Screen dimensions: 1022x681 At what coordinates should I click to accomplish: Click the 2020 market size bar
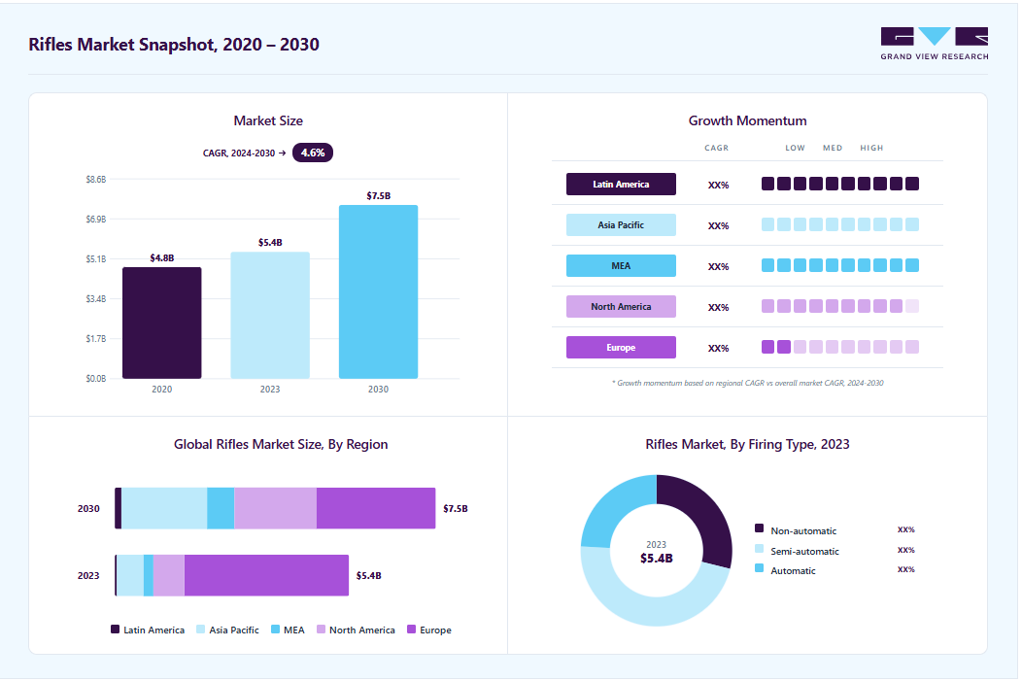161,323
